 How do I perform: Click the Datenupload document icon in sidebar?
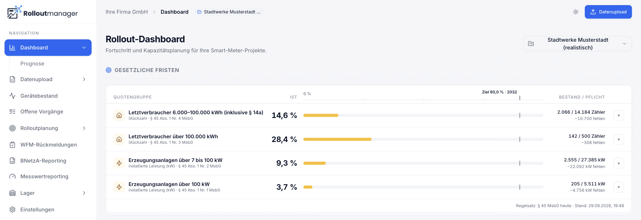(12, 79)
